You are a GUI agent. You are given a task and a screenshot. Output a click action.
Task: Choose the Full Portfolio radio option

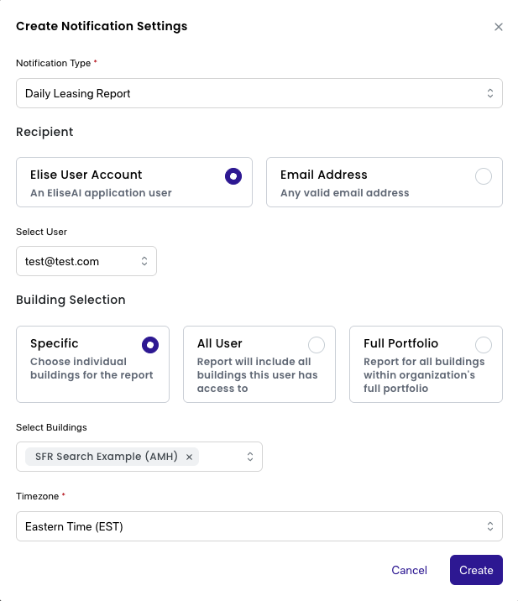pyautogui.click(x=483, y=345)
